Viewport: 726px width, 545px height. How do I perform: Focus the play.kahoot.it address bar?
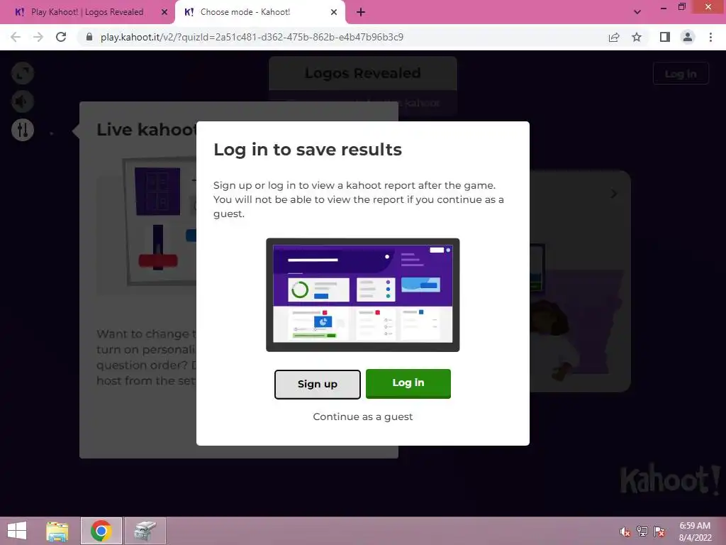coord(252,37)
